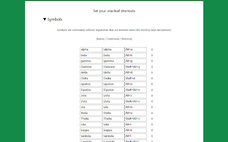Remove the lowercase delta shortcut entry
228x142 pixels.
(x=152, y=73)
